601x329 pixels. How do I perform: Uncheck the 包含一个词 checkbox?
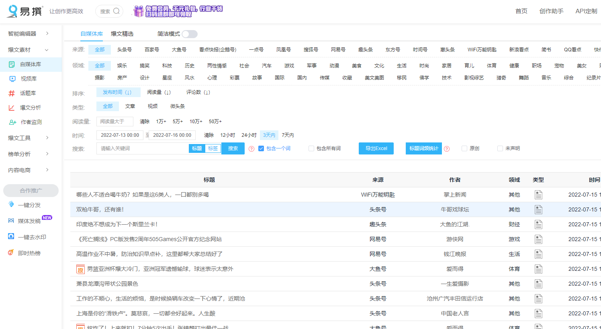pyautogui.click(x=261, y=148)
